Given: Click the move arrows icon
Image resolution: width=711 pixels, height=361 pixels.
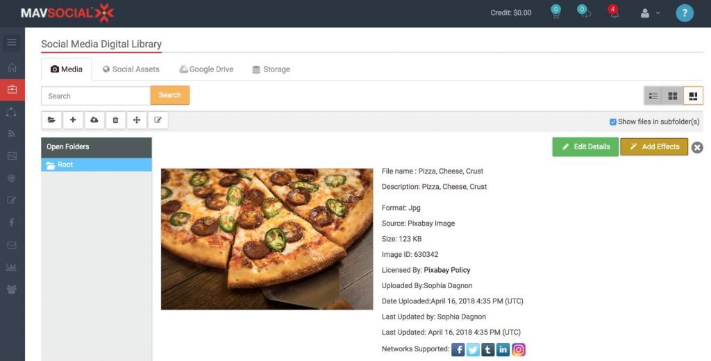Looking at the screenshot, I should (x=136, y=120).
